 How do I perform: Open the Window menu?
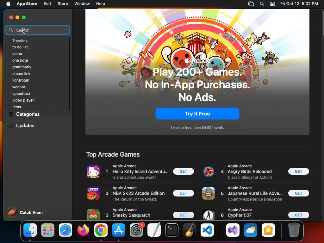82,4
